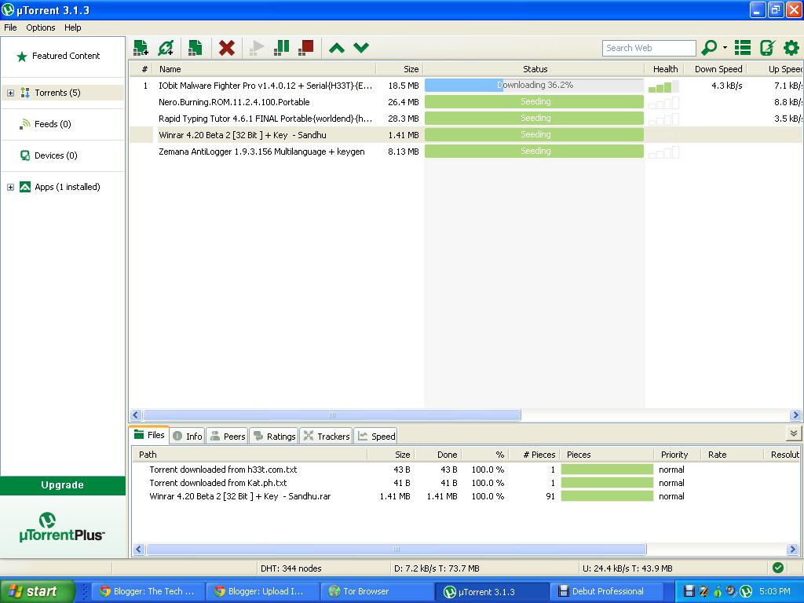
Task: Open the Help menu
Action: tap(73, 27)
